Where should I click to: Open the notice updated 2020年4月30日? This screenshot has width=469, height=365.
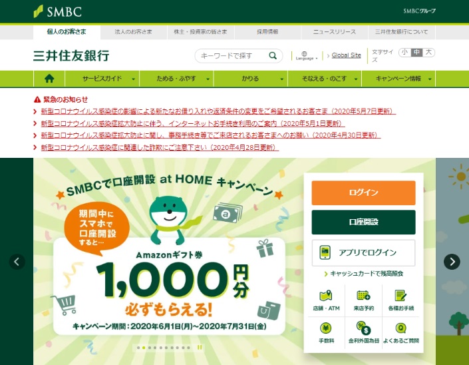pos(211,135)
